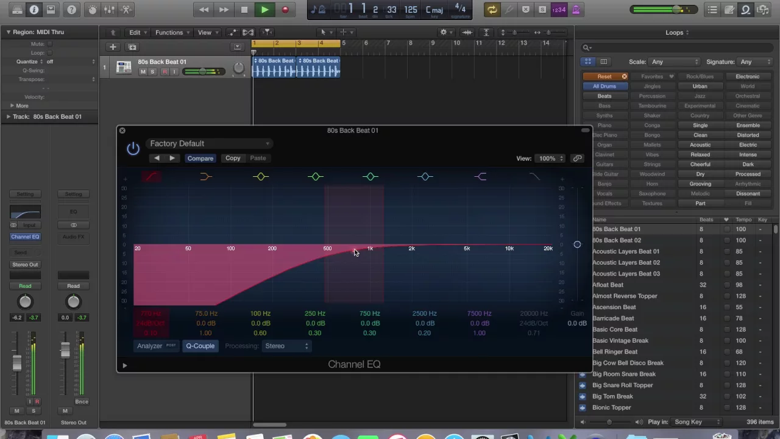Toggle the high shelf band icon
780x439 pixels.
[x=480, y=177]
